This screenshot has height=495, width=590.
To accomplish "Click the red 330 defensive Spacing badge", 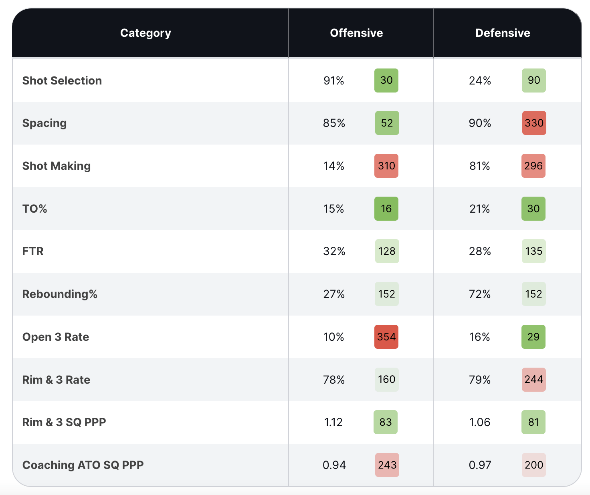I will tap(534, 123).
